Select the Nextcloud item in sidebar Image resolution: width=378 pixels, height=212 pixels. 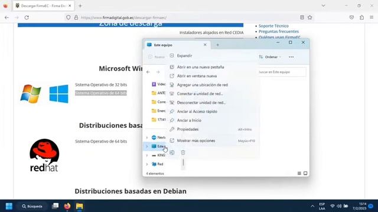[x=158, y=137]
